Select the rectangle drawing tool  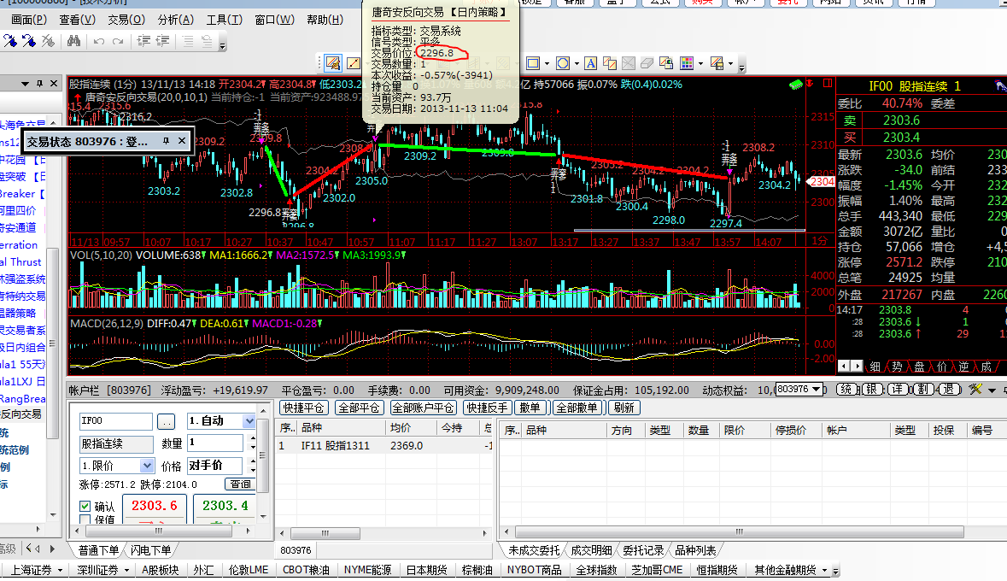click(533, 63)
